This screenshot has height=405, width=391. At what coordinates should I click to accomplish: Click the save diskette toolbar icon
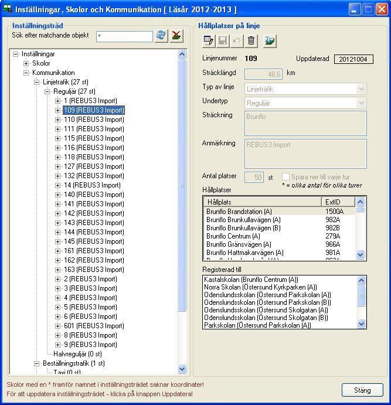[x=223, y=41]
